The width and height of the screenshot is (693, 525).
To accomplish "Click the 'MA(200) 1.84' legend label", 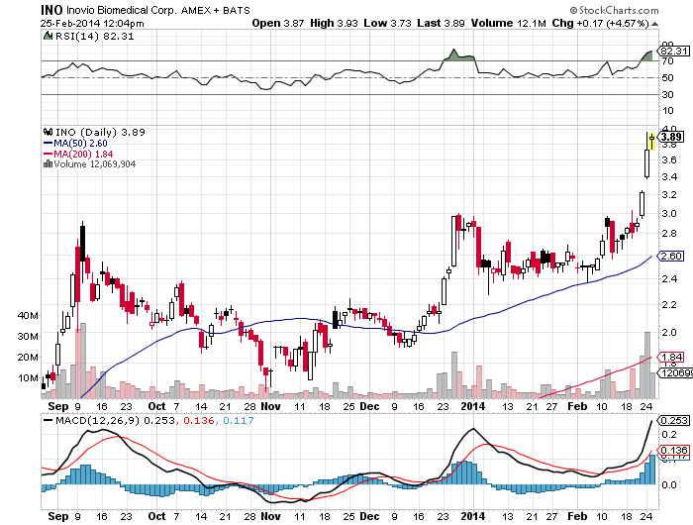I will click(83, 154).
